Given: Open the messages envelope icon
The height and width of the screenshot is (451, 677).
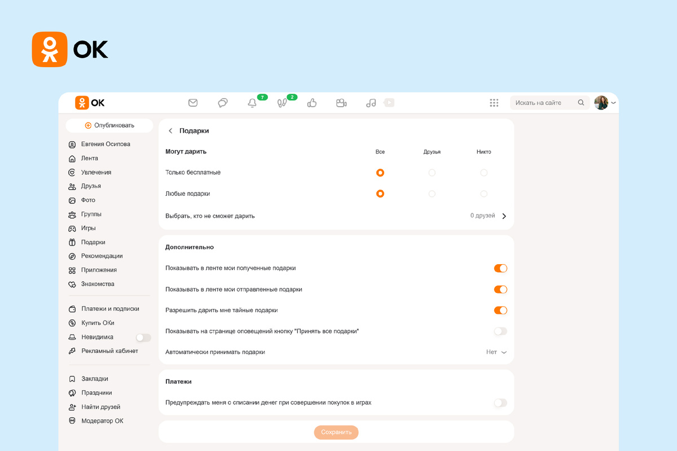Looking at the screenshot, I should pyautogui.click(x=193, y=103).
